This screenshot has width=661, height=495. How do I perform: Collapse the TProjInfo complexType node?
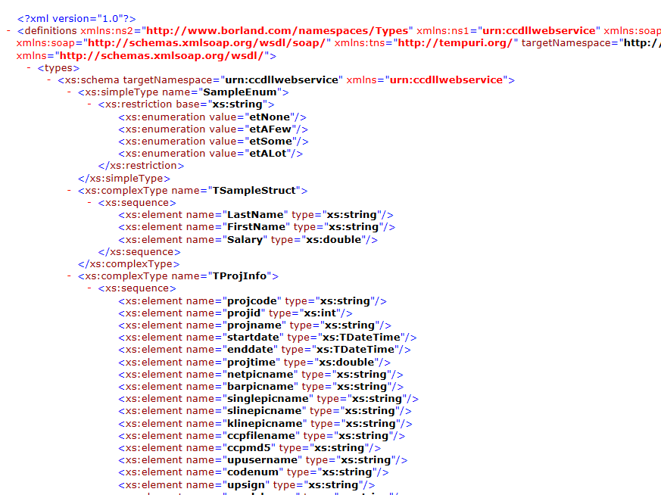(70, 276)
